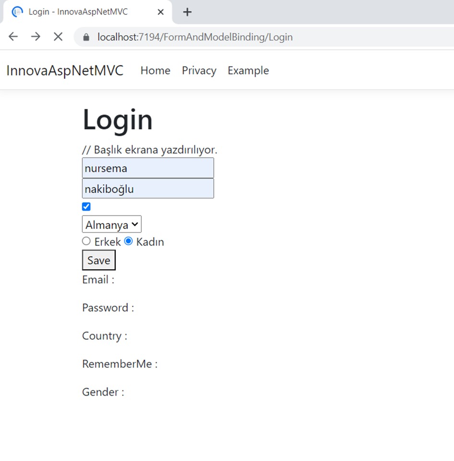Click the browser back arrow

click(13, 37)
